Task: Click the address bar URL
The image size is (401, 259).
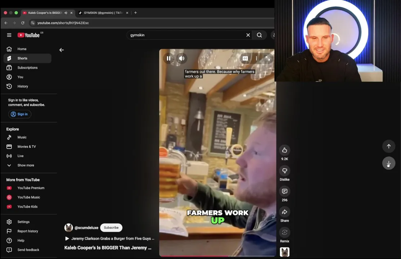Action: tap(63, 23)
